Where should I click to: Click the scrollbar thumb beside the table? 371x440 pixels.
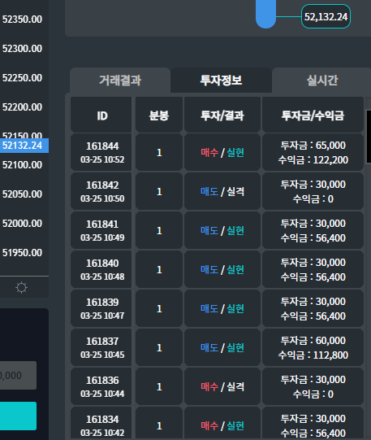point(369,137)
